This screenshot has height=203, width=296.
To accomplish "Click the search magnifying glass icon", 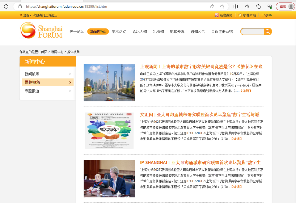I will 268,31.
